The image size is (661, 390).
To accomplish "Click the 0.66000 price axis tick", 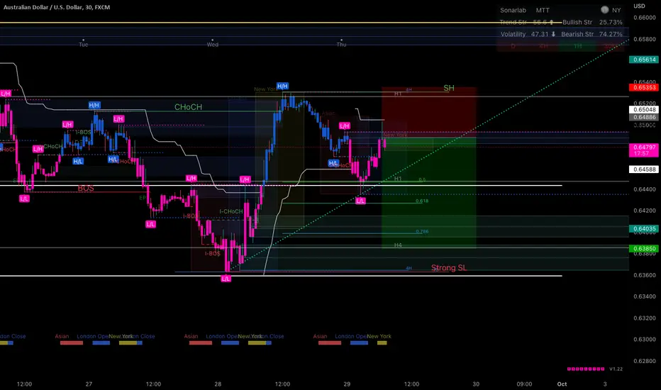I will (x=645, y=18).
